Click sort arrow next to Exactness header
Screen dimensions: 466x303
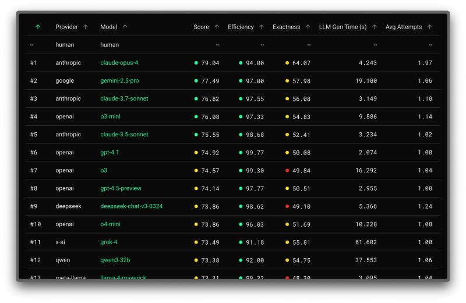click(308, 27)
